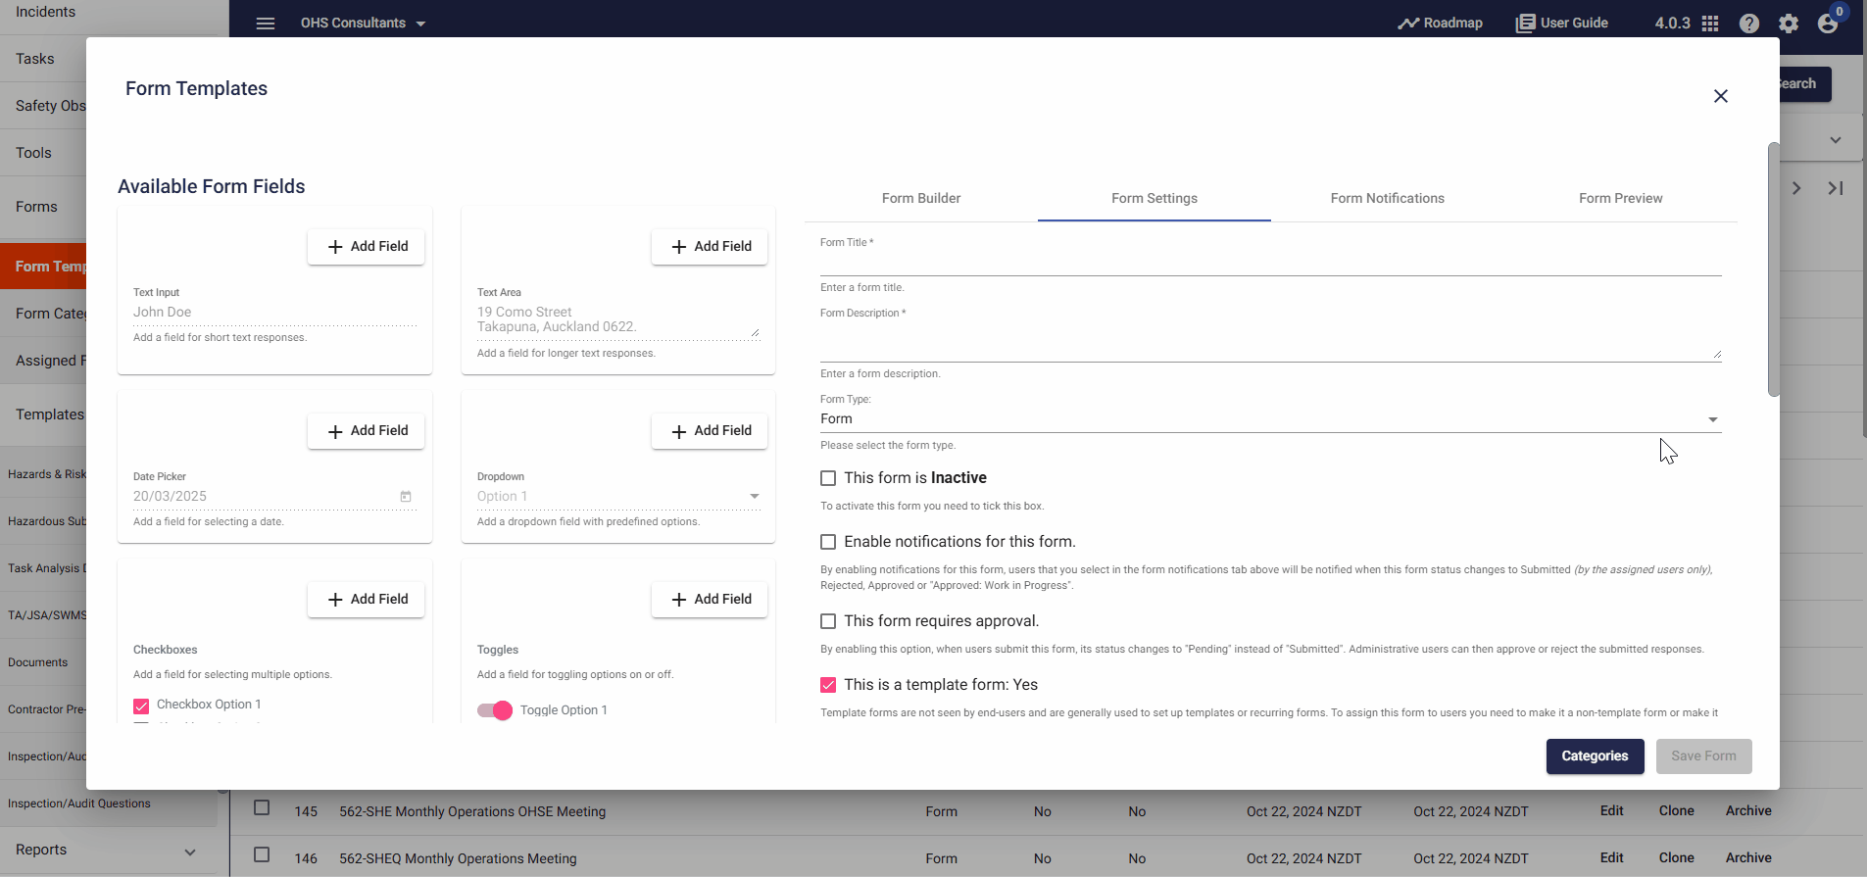Open the User Guide
The image size is (1867, 877).
point(1561,24)
